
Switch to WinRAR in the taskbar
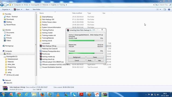105,95
